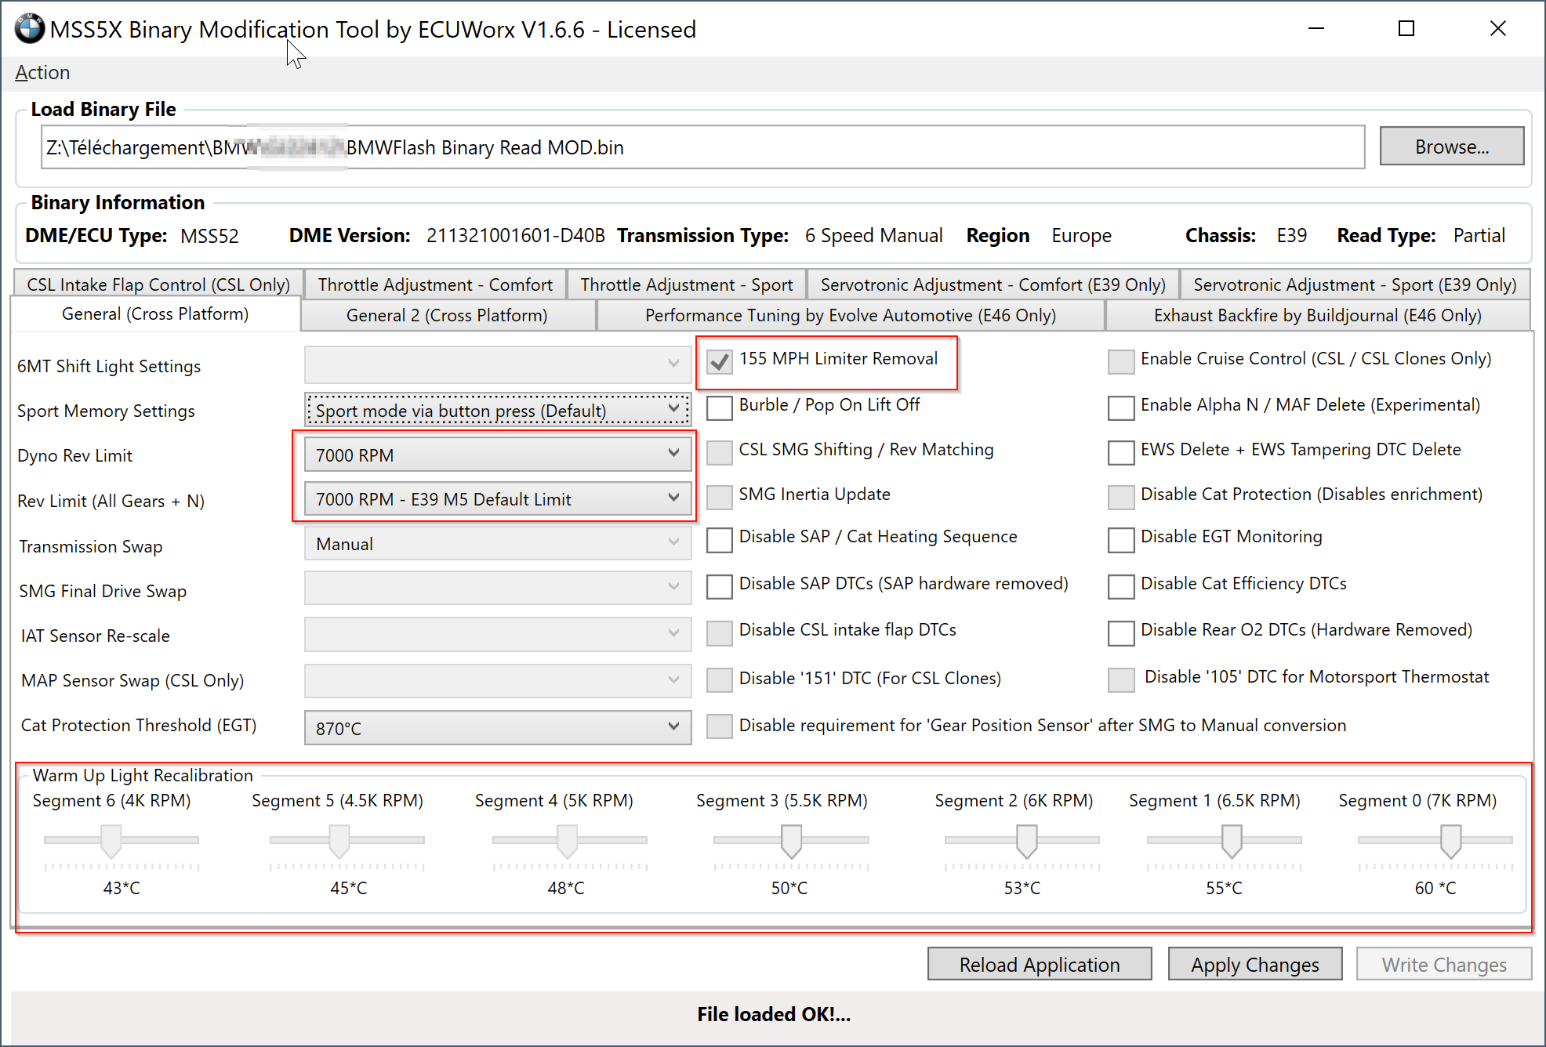Click the 'Europe' region value
The height and width of the screenshot is (1047, 1546).
pos(1082,236)
